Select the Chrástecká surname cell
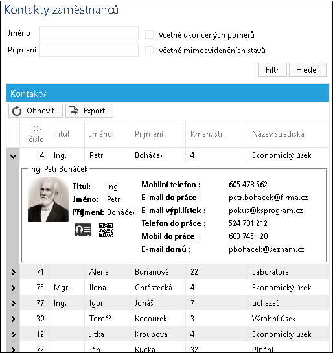Image resolution: width=333 pixels, height=353 pixels. (157, 288)
